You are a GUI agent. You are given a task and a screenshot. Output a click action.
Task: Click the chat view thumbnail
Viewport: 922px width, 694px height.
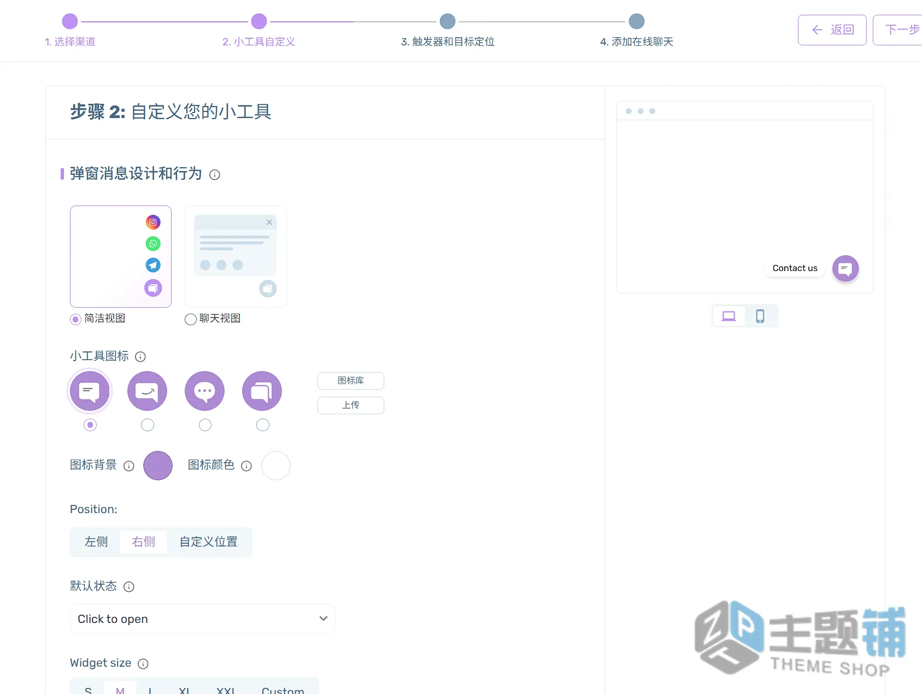[x=236, y=257]
